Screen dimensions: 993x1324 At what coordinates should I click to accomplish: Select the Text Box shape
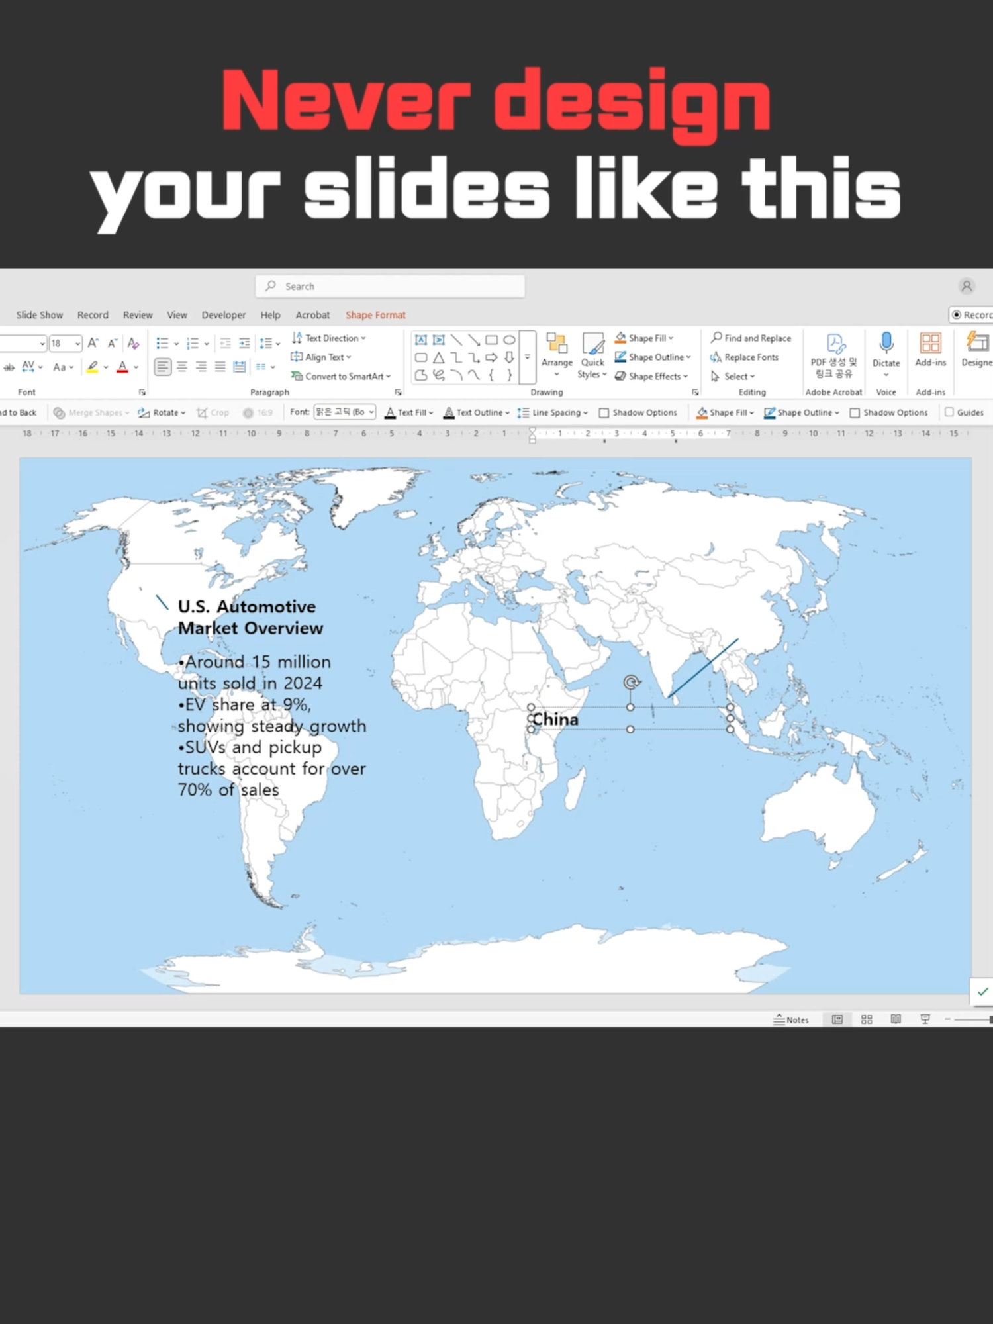421,340
